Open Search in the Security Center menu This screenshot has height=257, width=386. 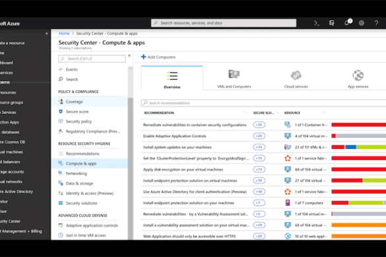click(72, 80)
